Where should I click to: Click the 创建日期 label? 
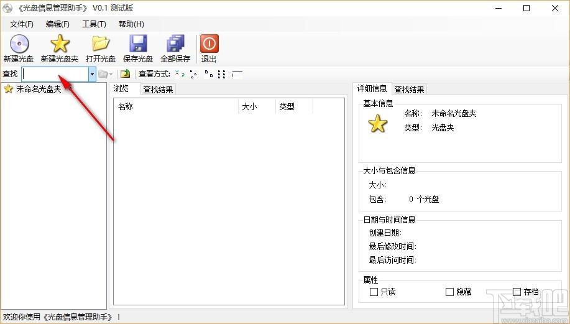point(385,233)
